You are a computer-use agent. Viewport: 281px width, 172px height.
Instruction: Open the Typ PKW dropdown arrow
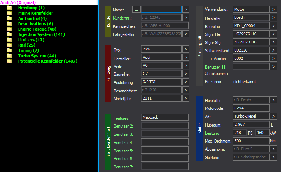(x=186, y=49)
